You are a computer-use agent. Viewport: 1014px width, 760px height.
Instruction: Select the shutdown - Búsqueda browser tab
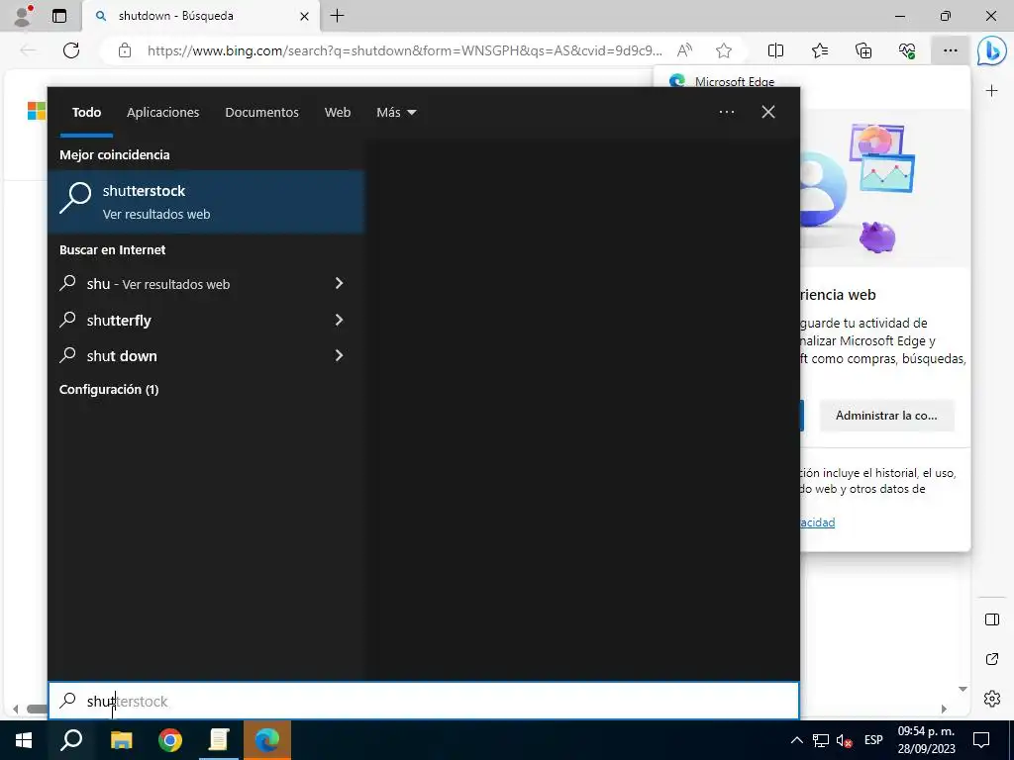tap(200, 16)
